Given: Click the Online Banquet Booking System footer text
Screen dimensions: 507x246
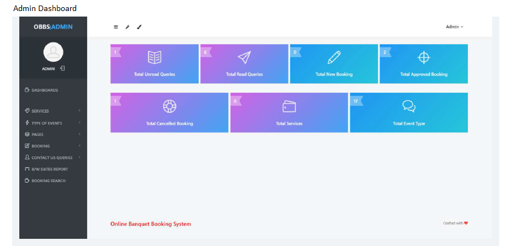Looking at the screenshot, I should [x=151, y=224].
